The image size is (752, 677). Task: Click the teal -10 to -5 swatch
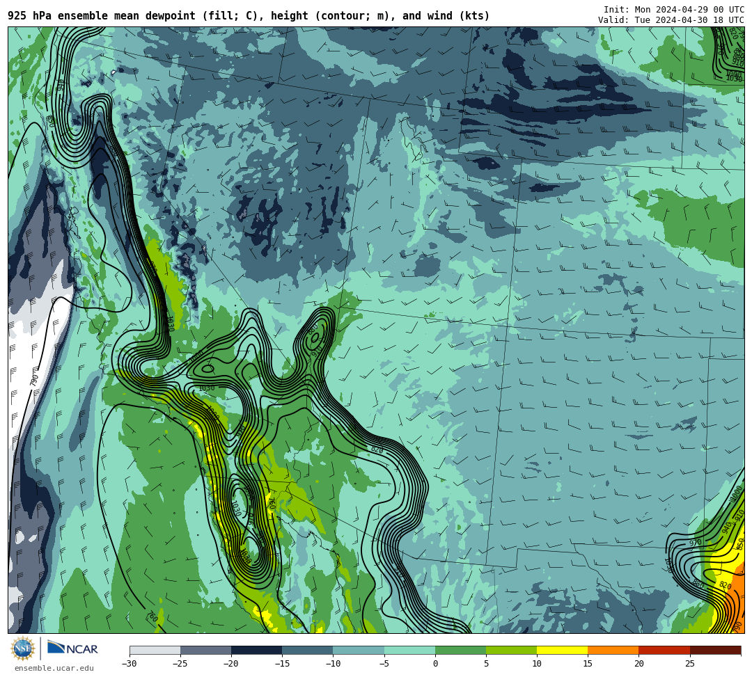click(x=359, y=650)
